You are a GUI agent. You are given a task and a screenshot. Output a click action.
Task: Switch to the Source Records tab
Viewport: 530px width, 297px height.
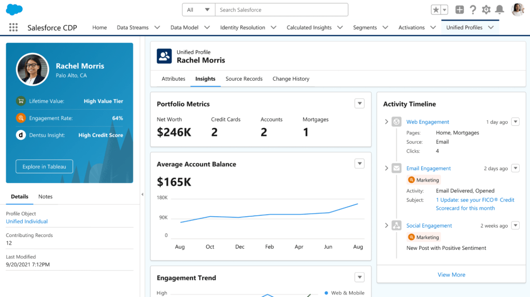[244, 79]
